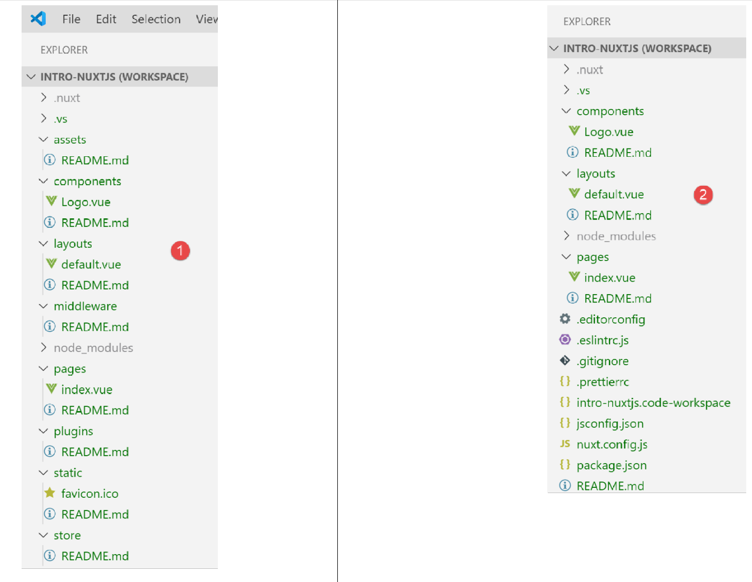Image resolution: width=752 pixels, height=582 pixels.
Task: Click the purple ESLint icon for .eslintrc.js
Action: click(x=565, y=340)
